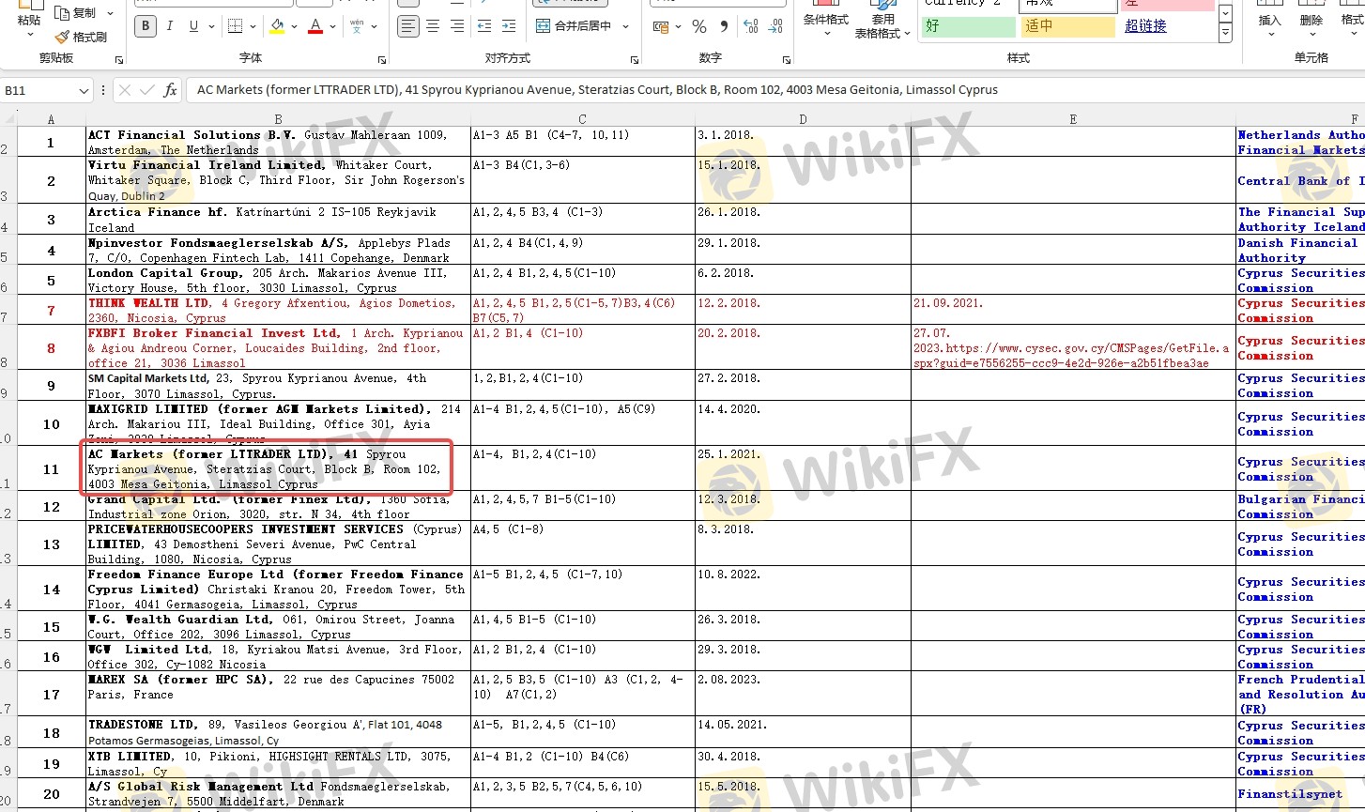Decrease decimal places
The width and height of the screenshot is (1365, 812).
775,26
